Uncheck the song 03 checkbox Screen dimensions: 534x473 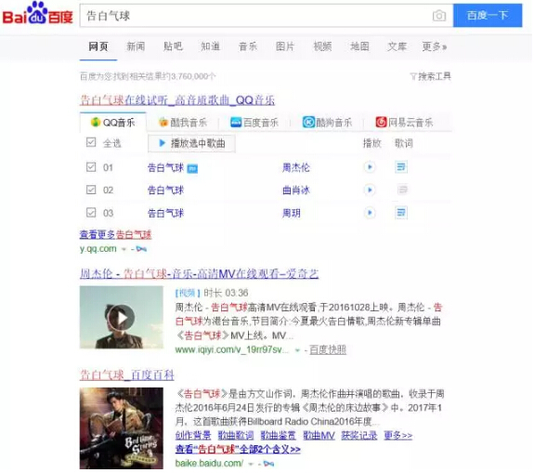coord(91,213)
